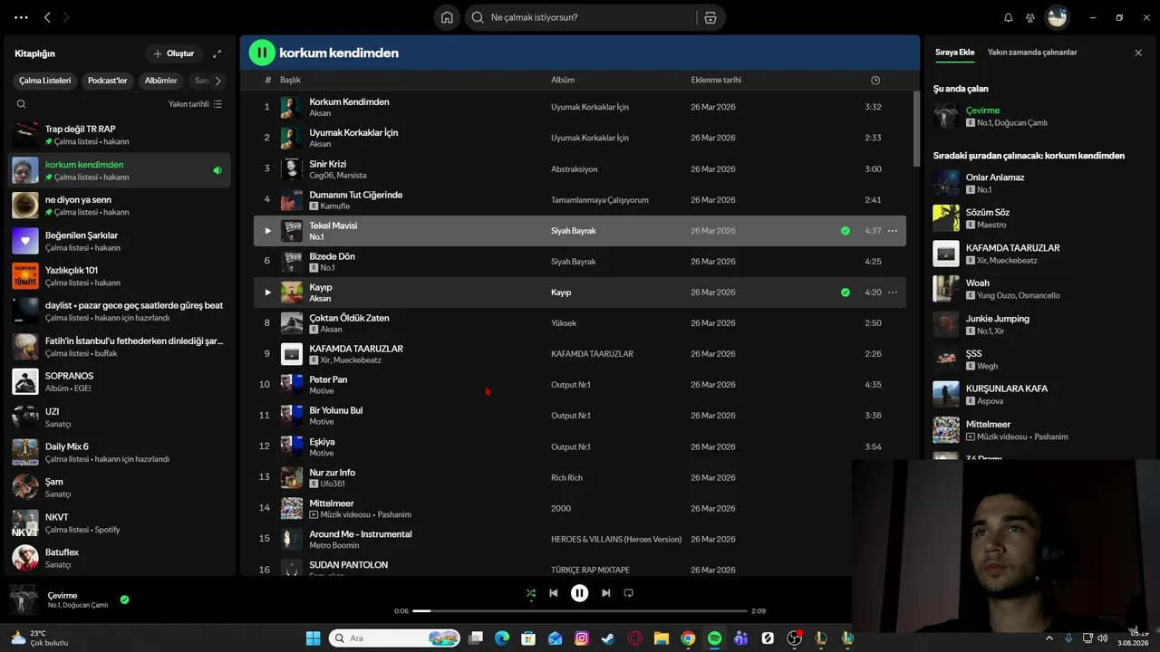Skip to the next track
Image resolution: width=1160 pixels, height=652 pixels.
pos(606,593)
